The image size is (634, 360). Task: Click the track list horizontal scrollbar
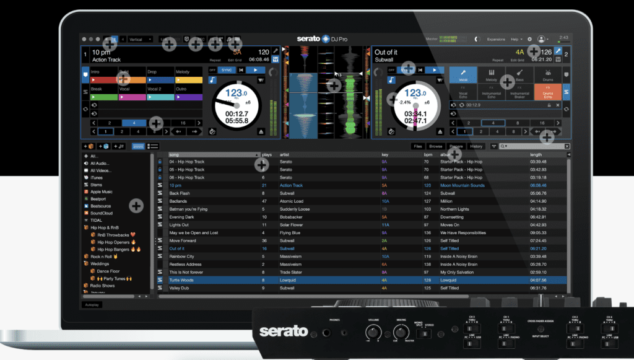coord(313,297)
